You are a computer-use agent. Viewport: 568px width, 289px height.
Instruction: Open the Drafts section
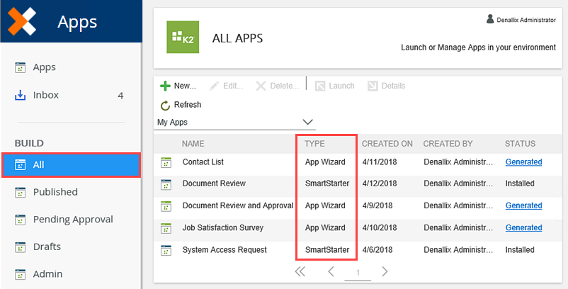47,246
